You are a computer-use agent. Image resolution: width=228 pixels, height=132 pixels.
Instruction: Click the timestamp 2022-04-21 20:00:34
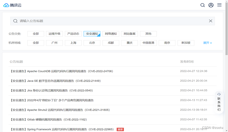click(x=193, y=81)
